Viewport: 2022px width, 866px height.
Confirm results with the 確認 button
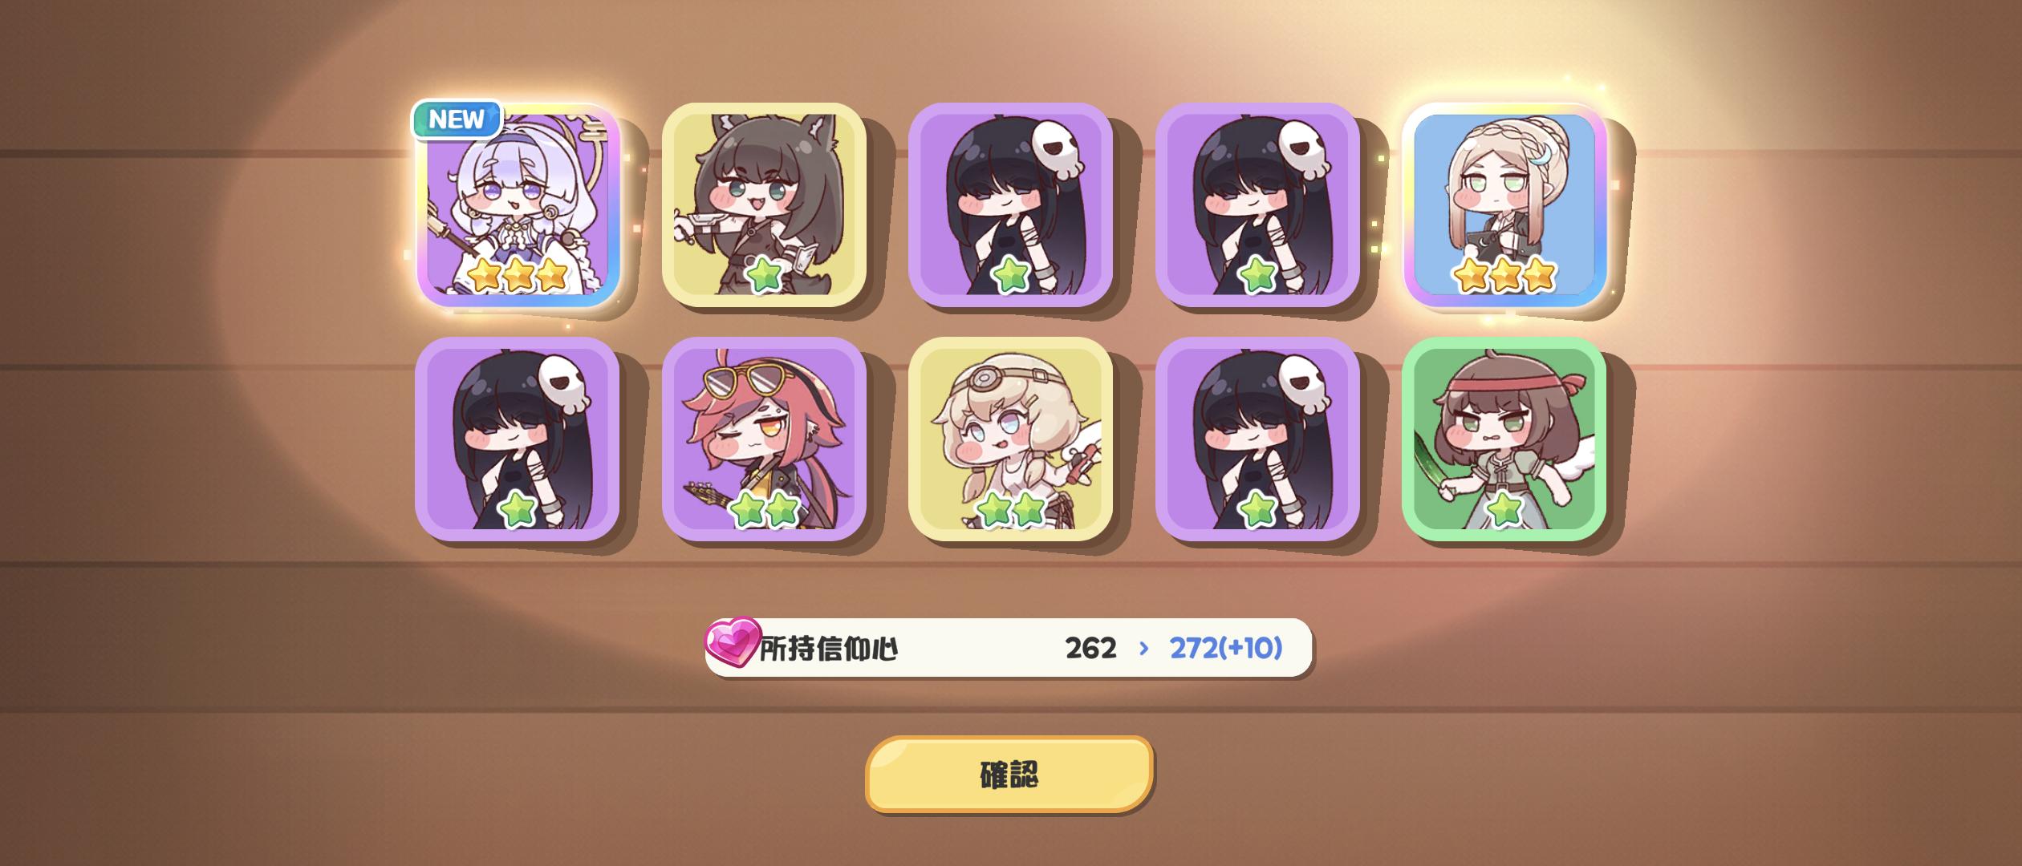1009,774
